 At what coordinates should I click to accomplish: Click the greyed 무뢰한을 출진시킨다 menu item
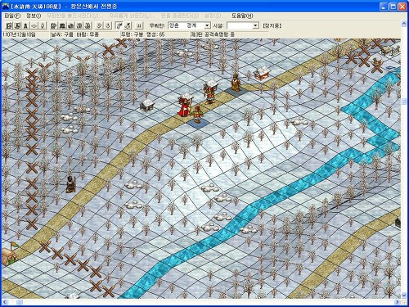[75, 16]
